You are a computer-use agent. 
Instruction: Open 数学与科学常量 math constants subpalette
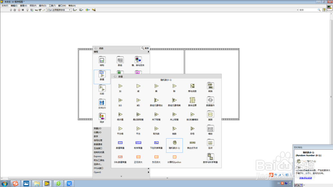pos(210,157)
